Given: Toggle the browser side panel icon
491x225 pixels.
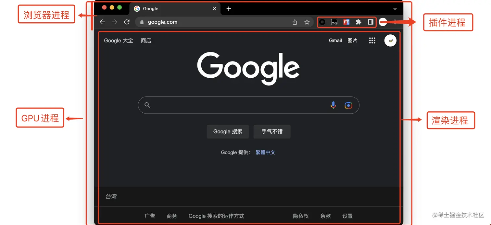Looking at the screenshot, I should click(x=371, y=22).
